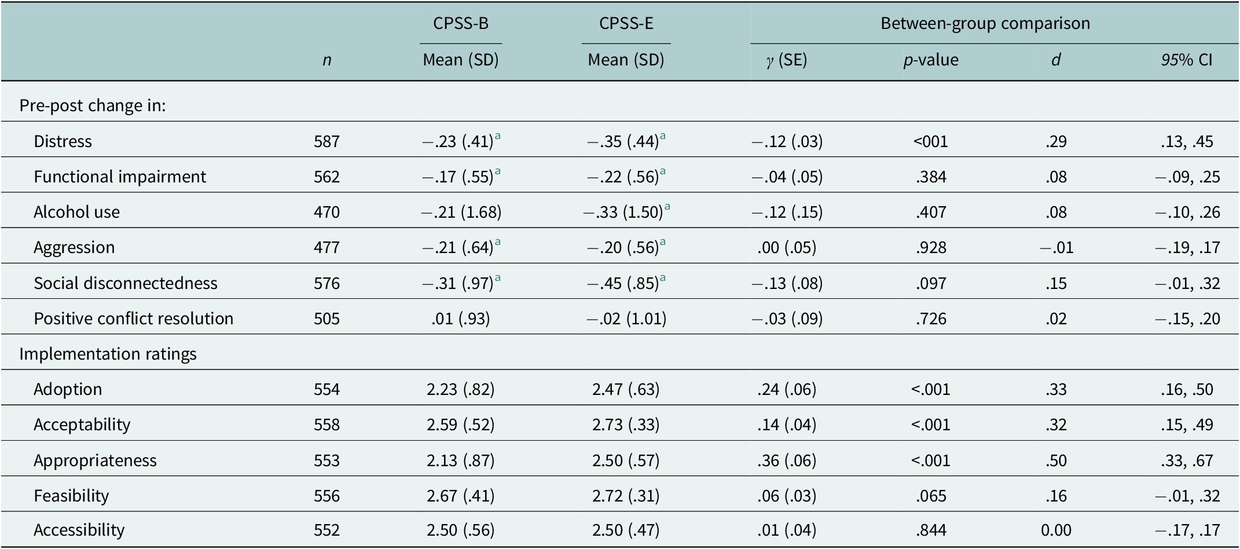Select the Between-group comparison header
Image resolution: width=1240 pixels, height=549 pixels.
pos(985,23)
